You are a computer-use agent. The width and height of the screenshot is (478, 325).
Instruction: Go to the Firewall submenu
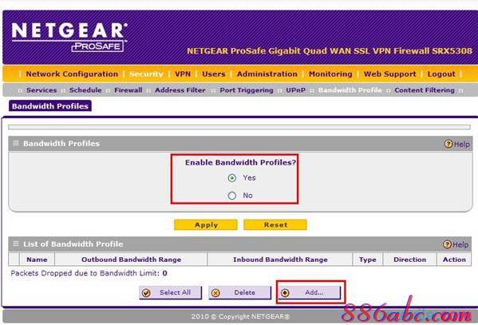click(128, 90)
